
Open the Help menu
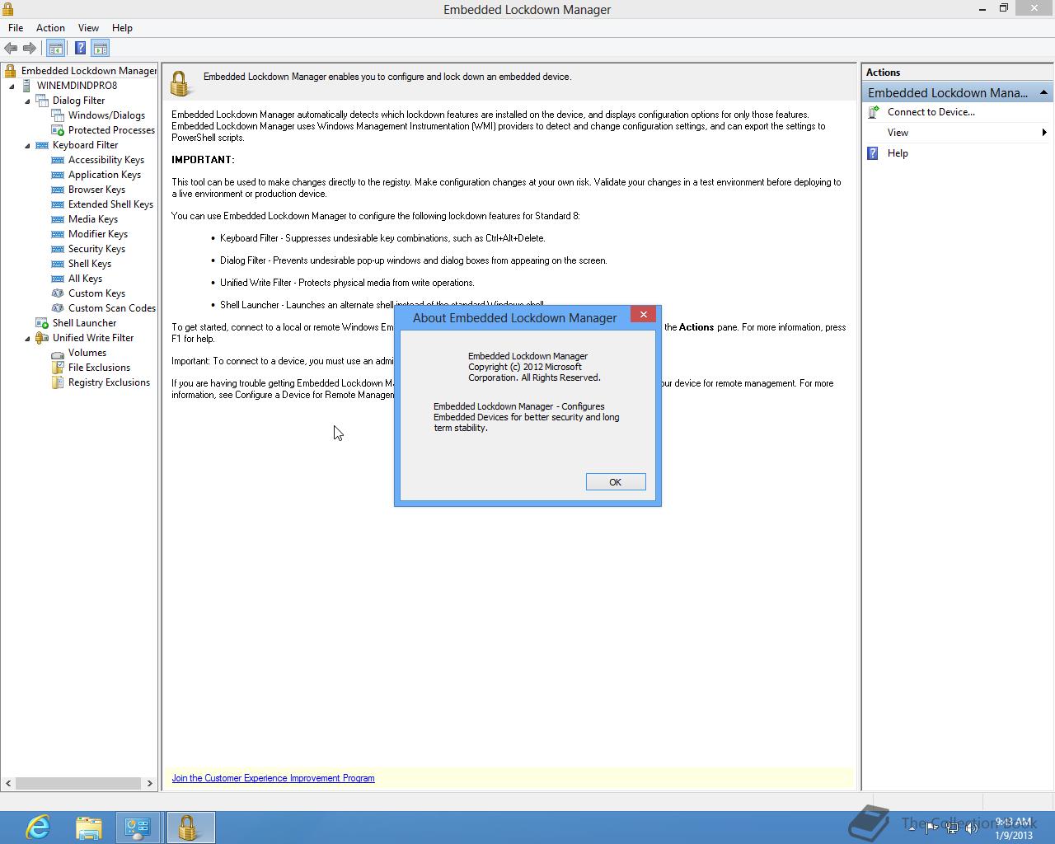pos(122,28)
